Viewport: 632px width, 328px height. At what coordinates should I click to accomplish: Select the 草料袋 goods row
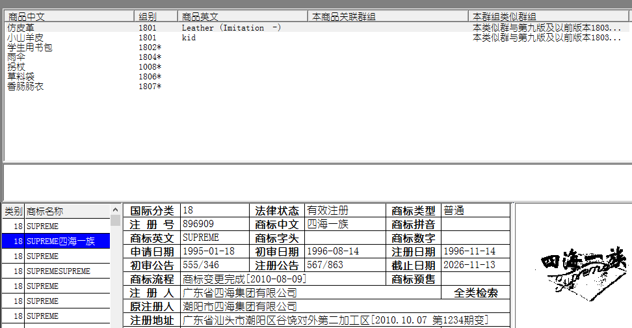click(317, 76)
